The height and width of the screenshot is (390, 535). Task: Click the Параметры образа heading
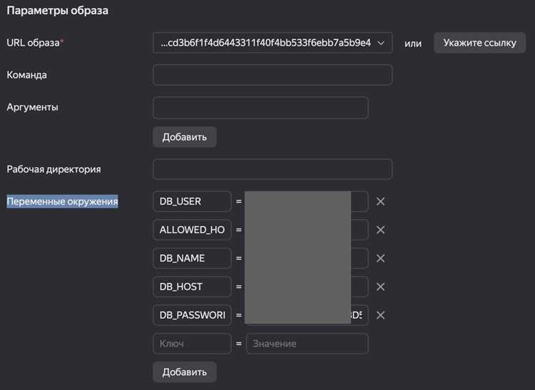(x=57, y=11)
